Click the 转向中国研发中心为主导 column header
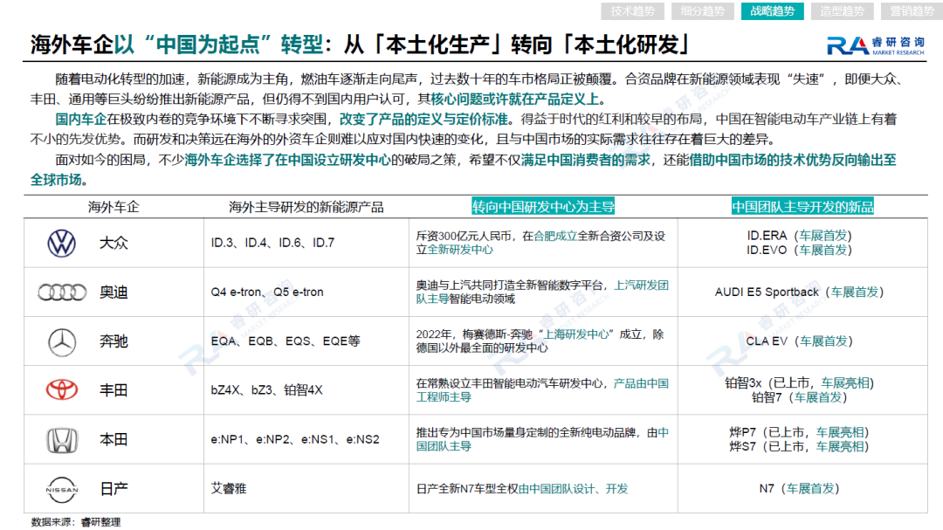 (543, 207)
